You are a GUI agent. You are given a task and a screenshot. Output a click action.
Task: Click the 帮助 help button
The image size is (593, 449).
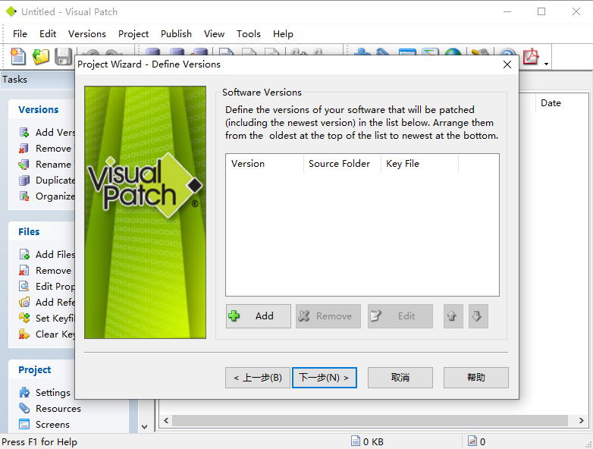(x=475, y=378)
